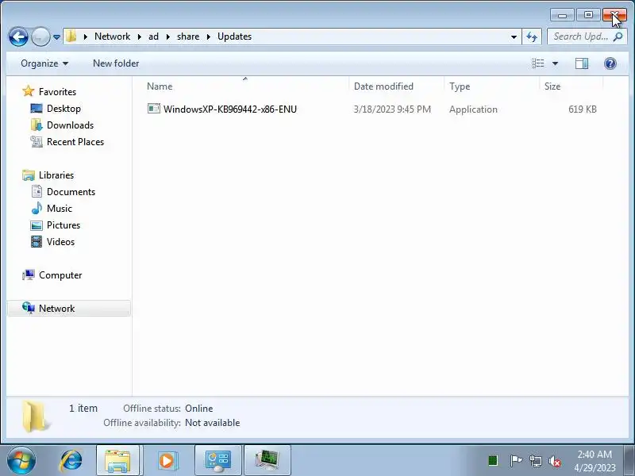635x476 pixels.
Task: Sort by the Name column header
Action: coord(244,86)
